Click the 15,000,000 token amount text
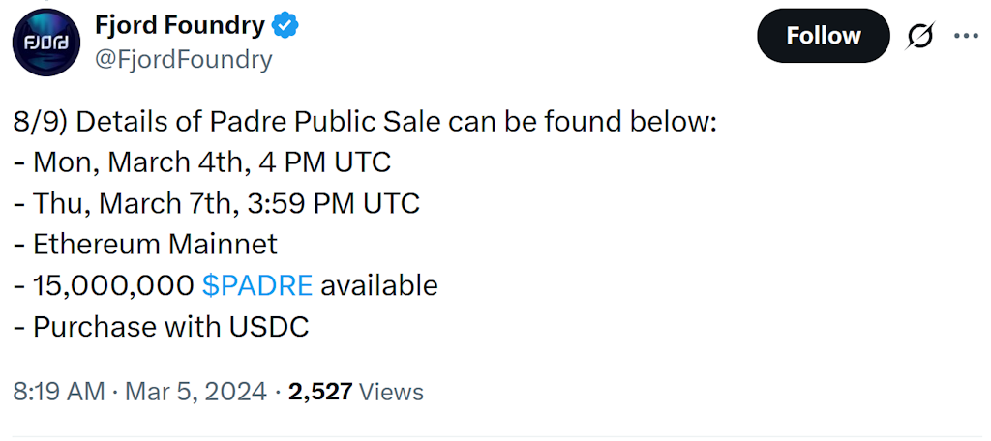Image resolution: width=991 pixels, height=441 pixels. (113, 285)
